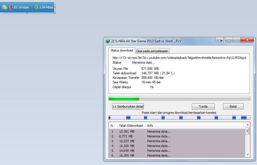Cancel download with Batal button
This screenshot has width=257, height=165.
(x=233, y=106)
